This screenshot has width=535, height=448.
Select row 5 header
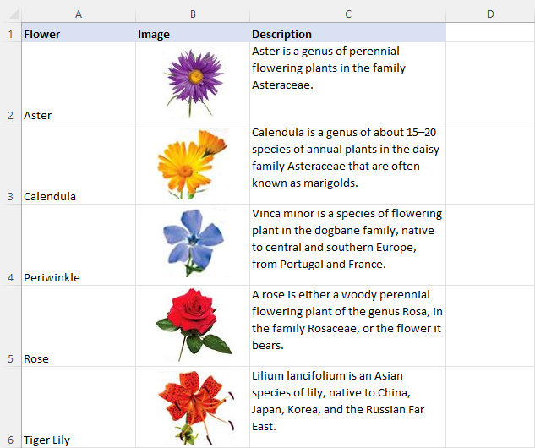tap(10, 358)
